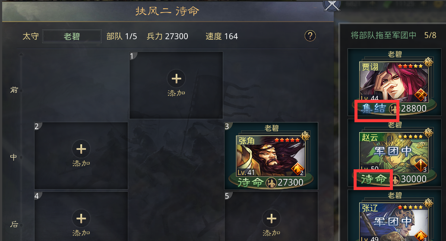Click the 极 badge on 贾诩 card
The height and width of the screenshot is (241, 446).
(x=428, y=62)
